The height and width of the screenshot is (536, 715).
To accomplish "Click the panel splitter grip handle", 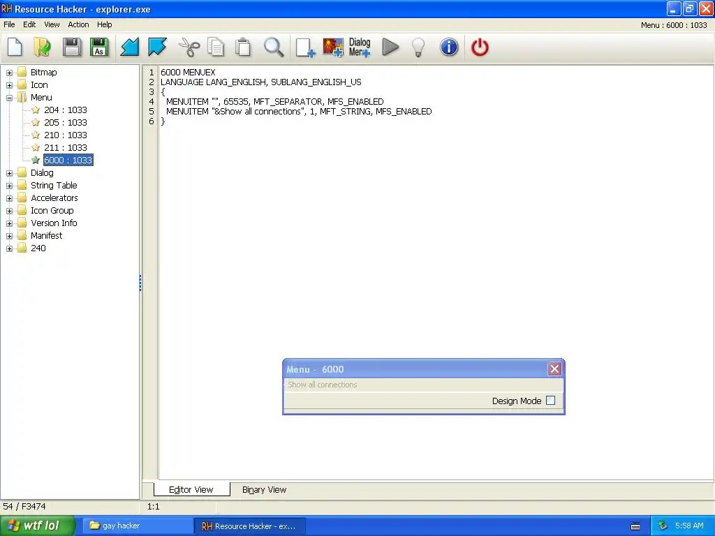I will click(140, 283).
